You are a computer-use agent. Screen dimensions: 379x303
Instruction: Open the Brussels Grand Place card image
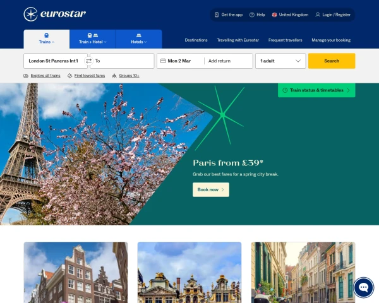tap(189, 272)
